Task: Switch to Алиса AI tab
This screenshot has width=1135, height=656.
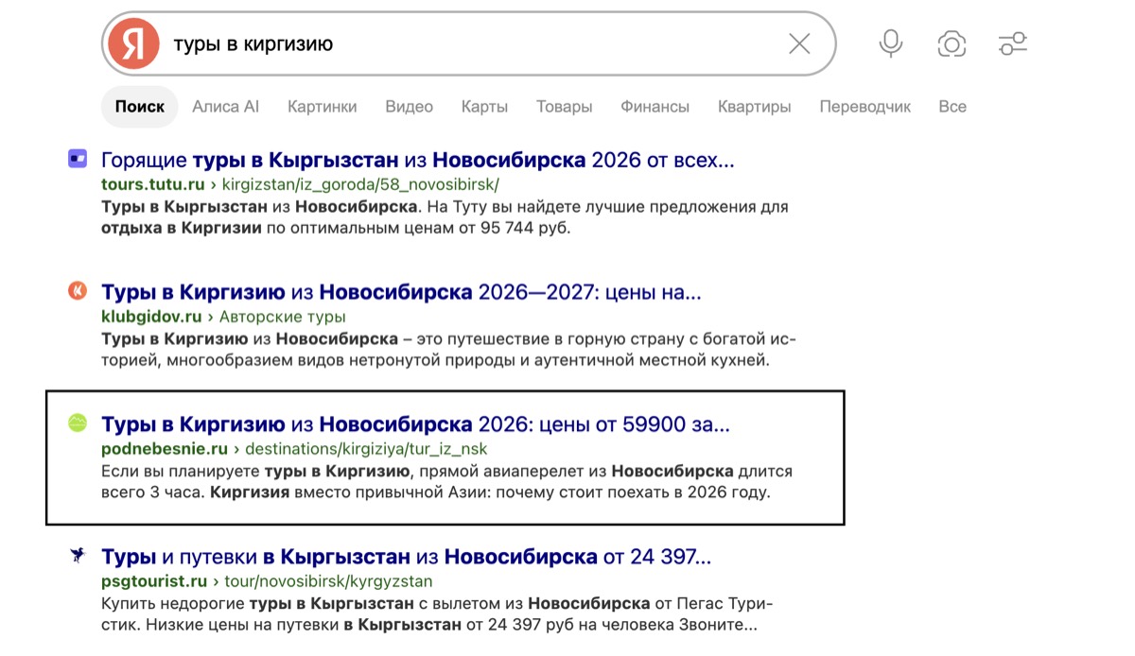Action: point(225,107)
